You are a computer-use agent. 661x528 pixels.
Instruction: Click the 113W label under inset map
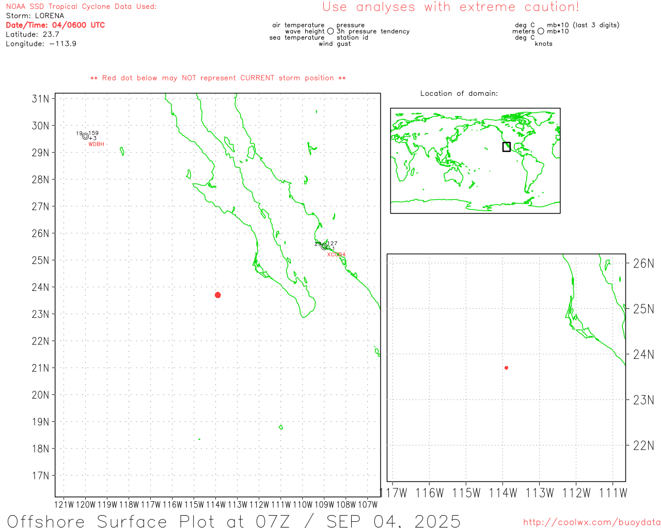pos(540,493)
